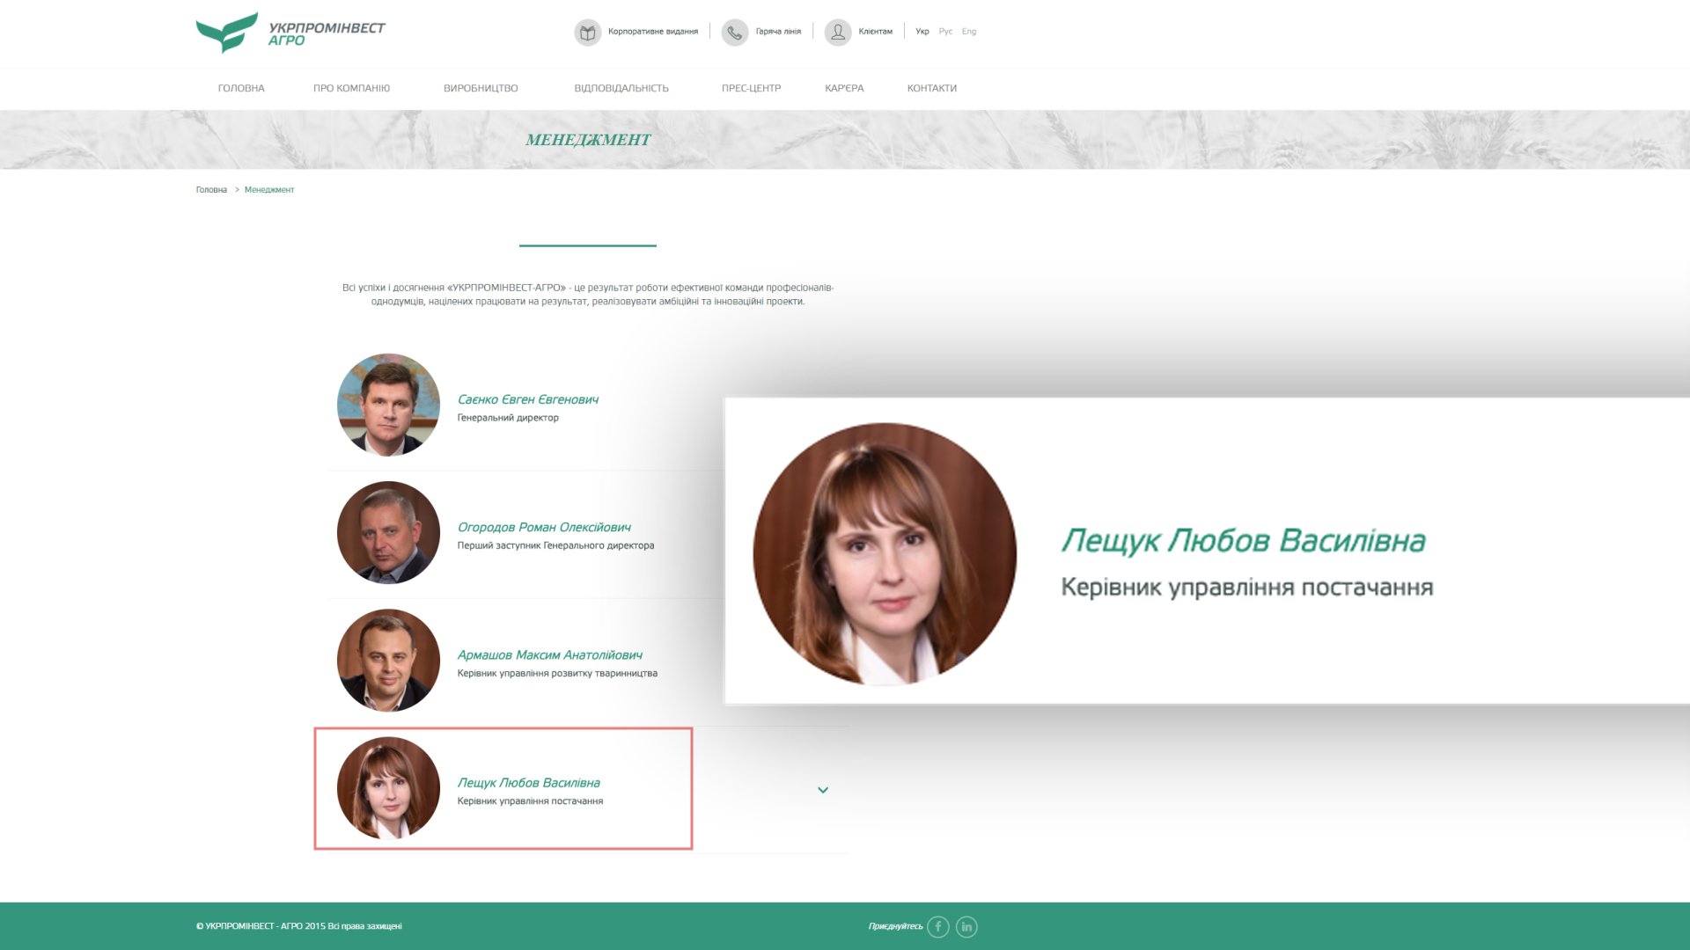Screen dimensions: 1690x950
Task: Click Огородов Роман Олексійович name link
Action: point(543,527)
